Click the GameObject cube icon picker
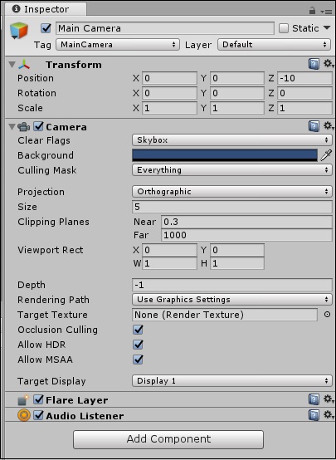Viewport: 336px width, 460px height. click(19, 31)
